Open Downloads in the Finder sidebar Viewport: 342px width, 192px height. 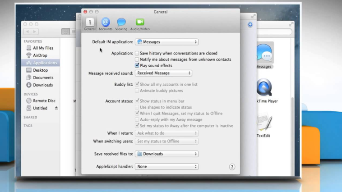[x=42, y=85]
